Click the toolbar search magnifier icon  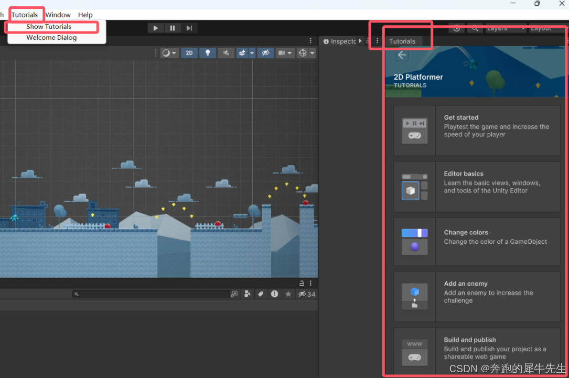[474, 28]
